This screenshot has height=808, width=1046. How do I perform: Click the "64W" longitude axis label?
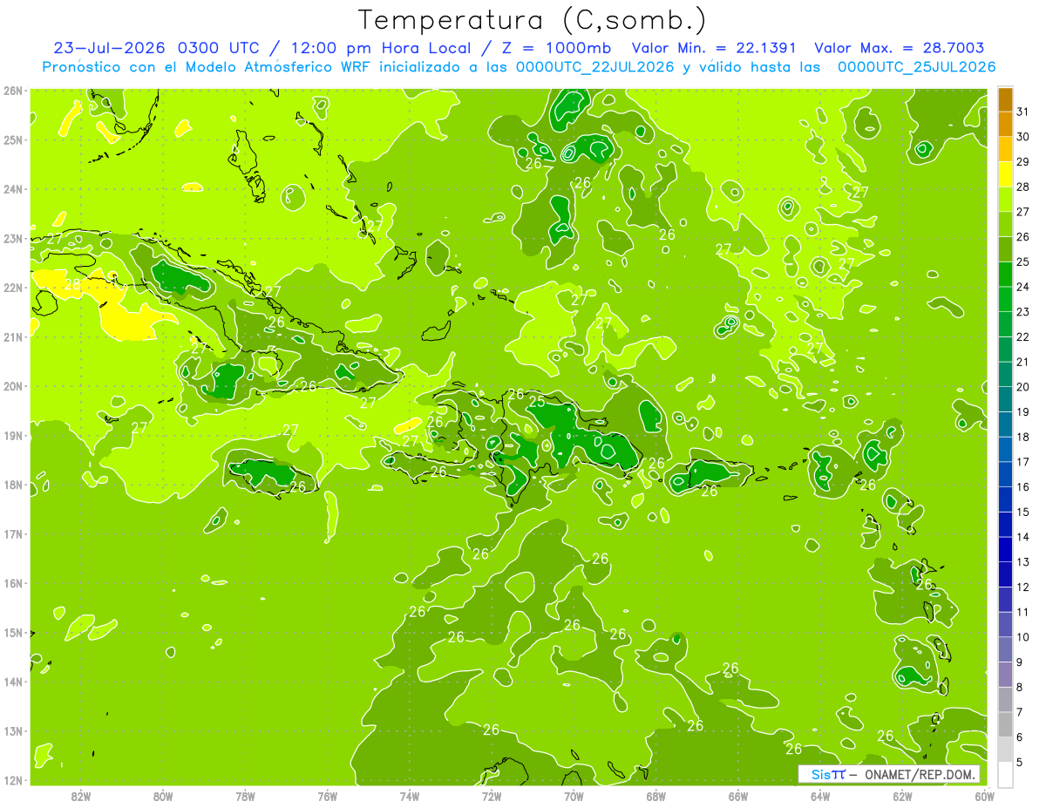coord(820,796)
